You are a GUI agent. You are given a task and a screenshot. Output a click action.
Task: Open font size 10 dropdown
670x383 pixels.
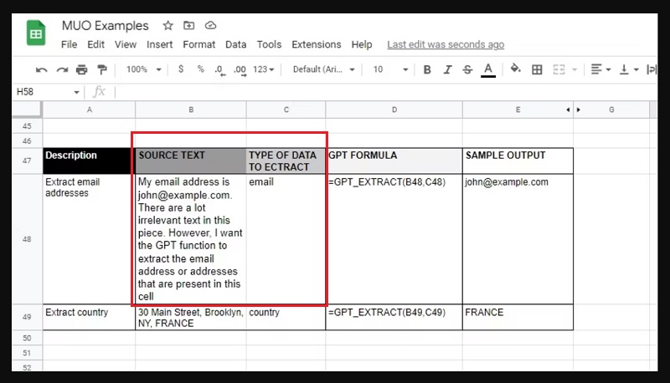click(390, 69)
